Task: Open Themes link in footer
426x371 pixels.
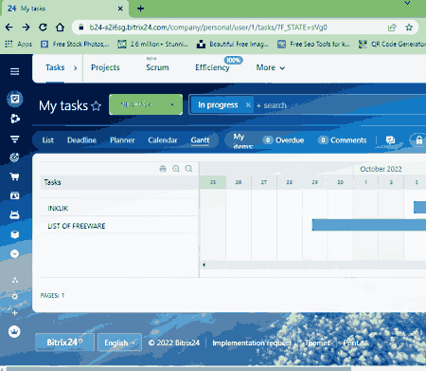Action: [x=317, y=343]
